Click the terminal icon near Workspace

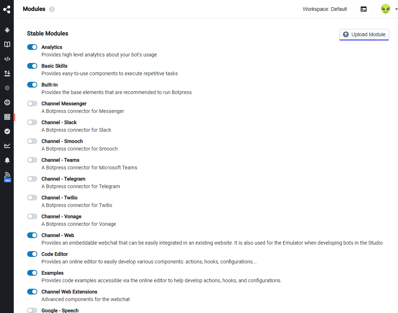[x=364, y=9]
